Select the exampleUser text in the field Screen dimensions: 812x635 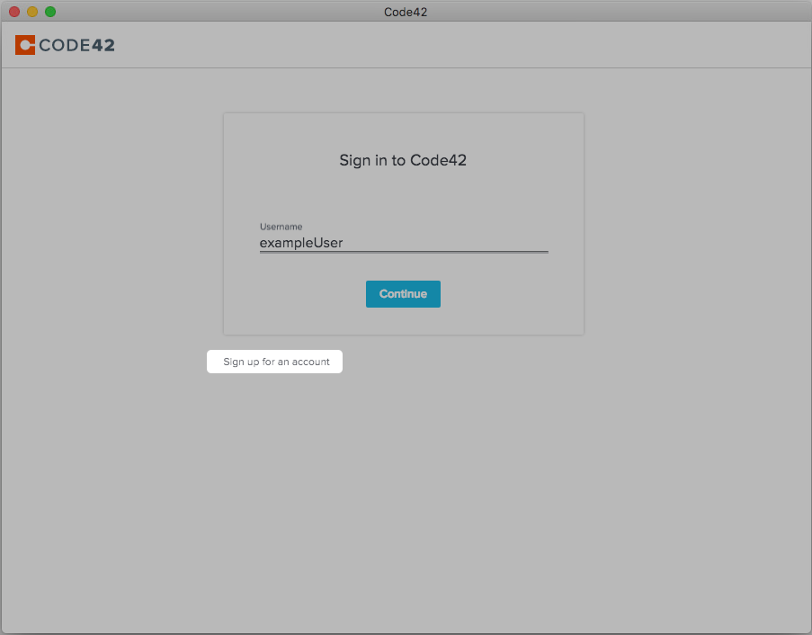point(301,242)
